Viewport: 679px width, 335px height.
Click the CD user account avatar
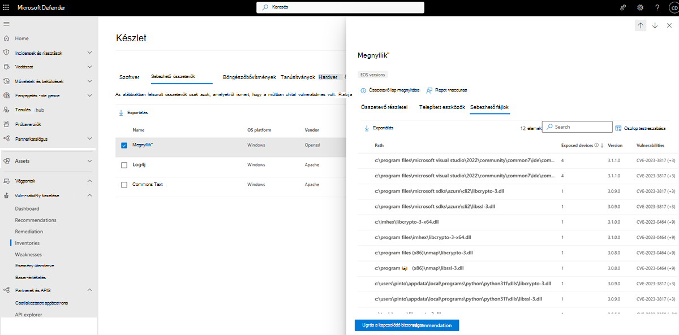673,7
